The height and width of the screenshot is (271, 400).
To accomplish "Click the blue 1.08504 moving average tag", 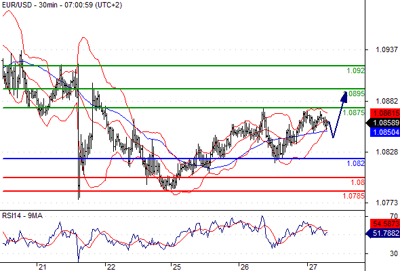I will pyautogui.click(x=385, y=132).
